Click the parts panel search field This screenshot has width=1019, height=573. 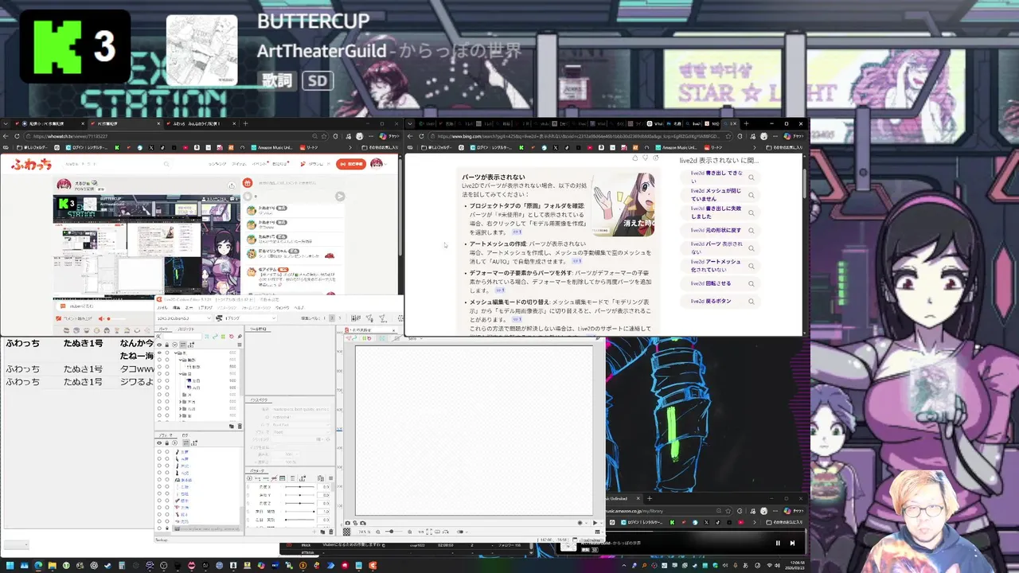182,337
